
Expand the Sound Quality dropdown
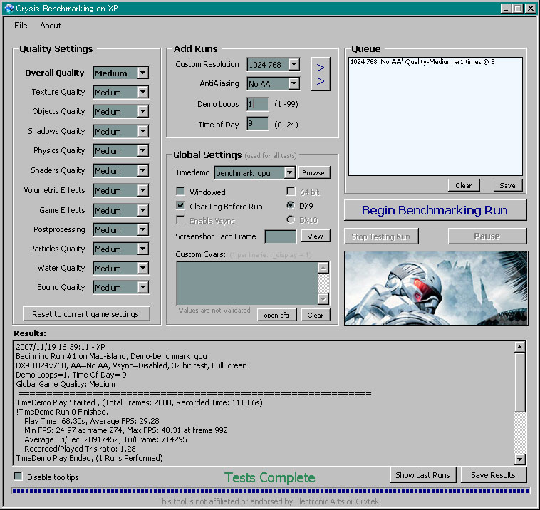point(143,288)
